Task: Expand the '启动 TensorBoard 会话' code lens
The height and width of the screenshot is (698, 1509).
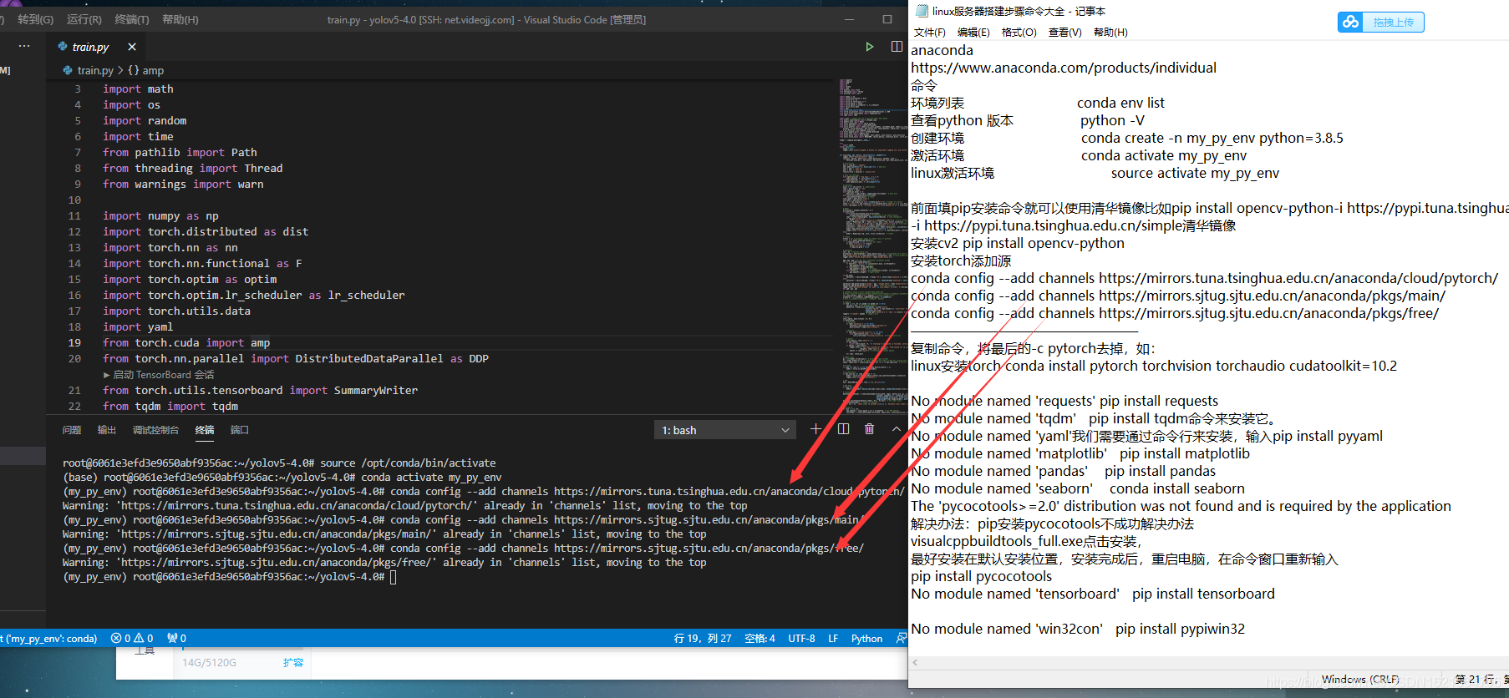Action: tap(159, 375)
